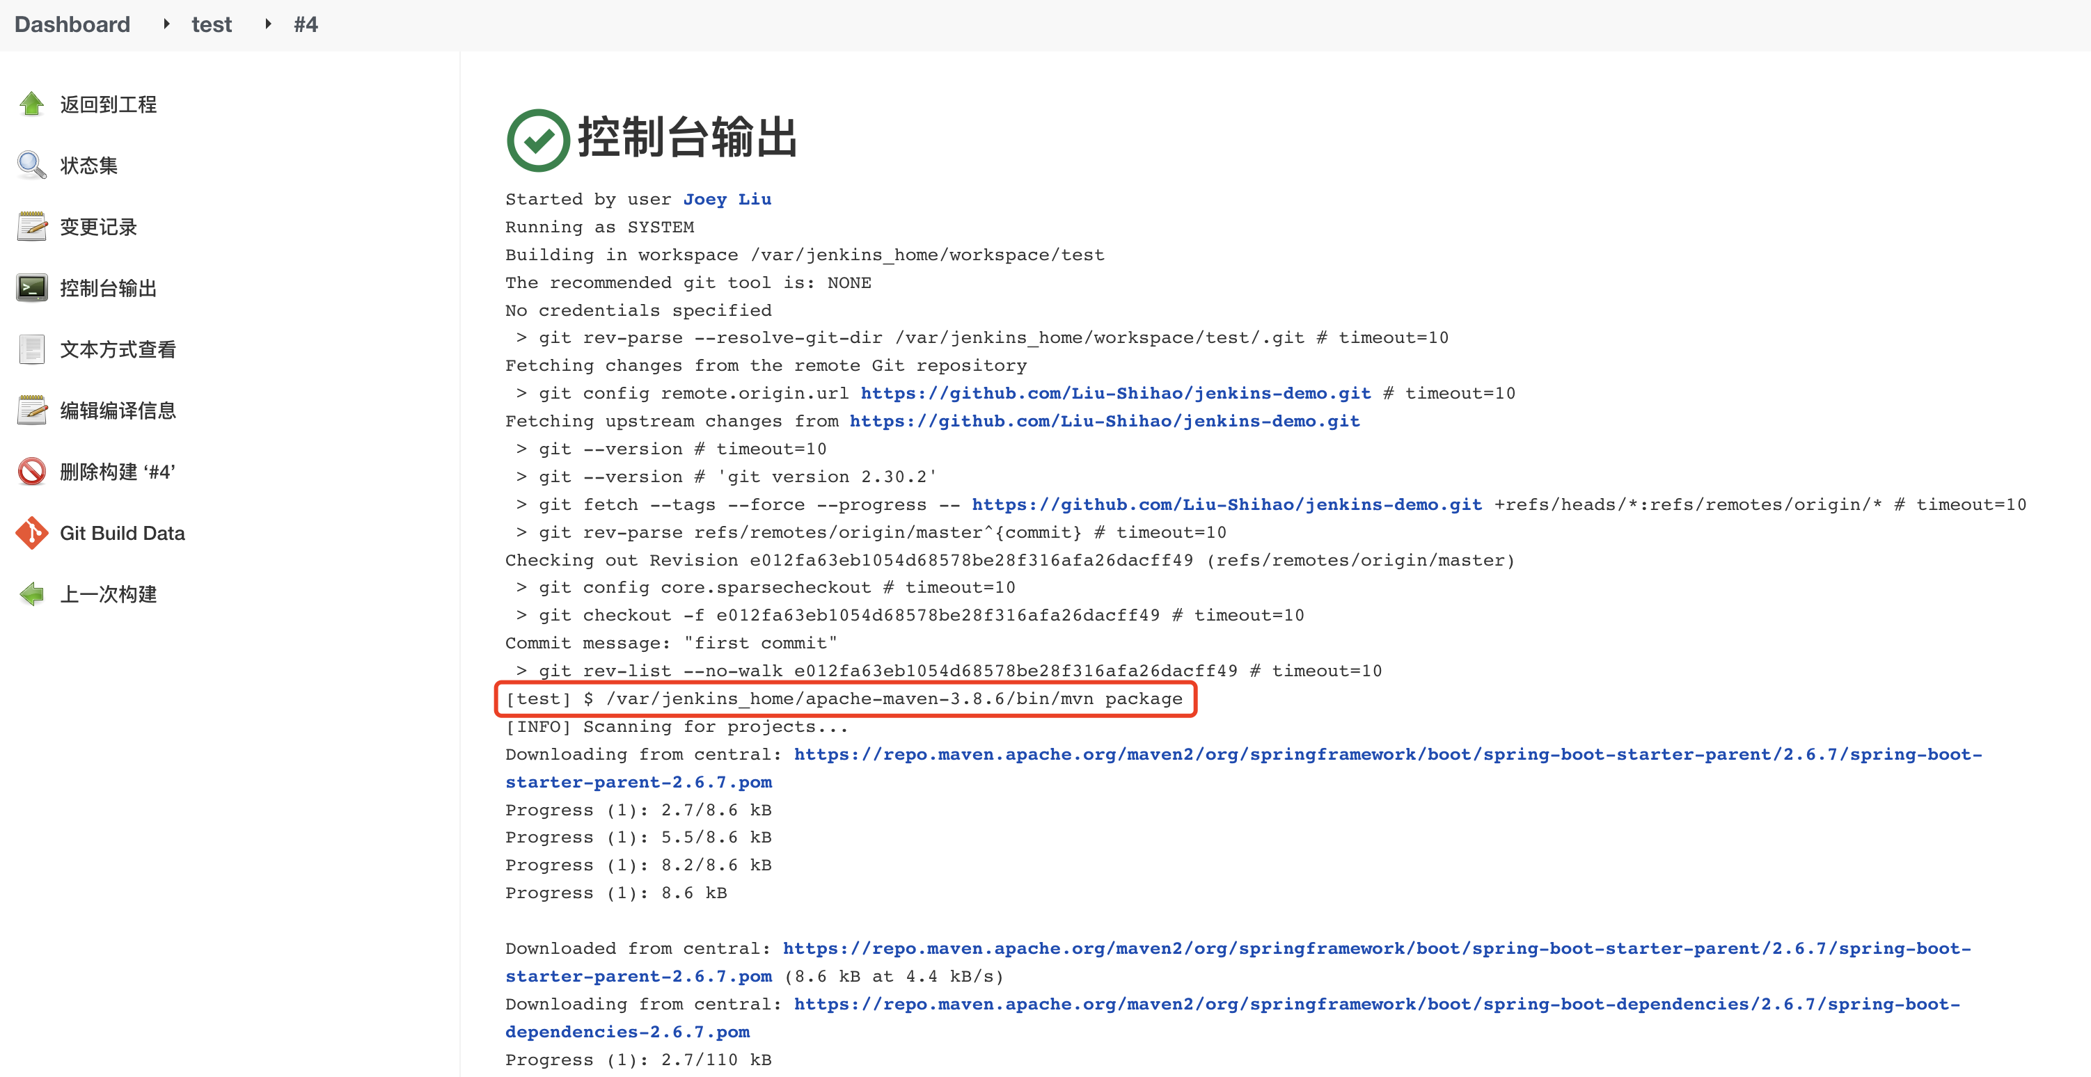Click the terminal icon beside 控制台输出
Viewport: 2091px width, 1077px height.
click(31, 287)
